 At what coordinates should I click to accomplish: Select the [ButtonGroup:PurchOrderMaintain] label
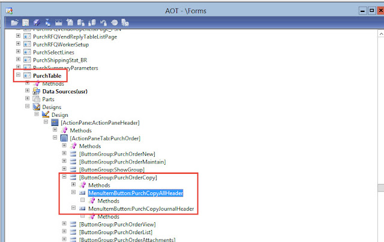(x=122, y=162)
